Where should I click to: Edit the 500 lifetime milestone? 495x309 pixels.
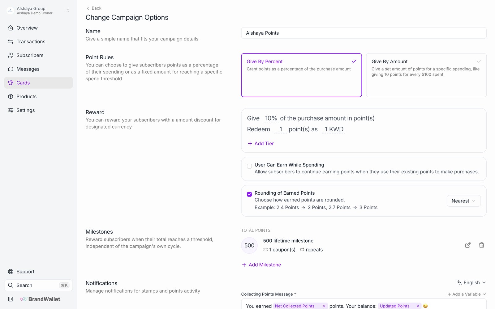468,245
